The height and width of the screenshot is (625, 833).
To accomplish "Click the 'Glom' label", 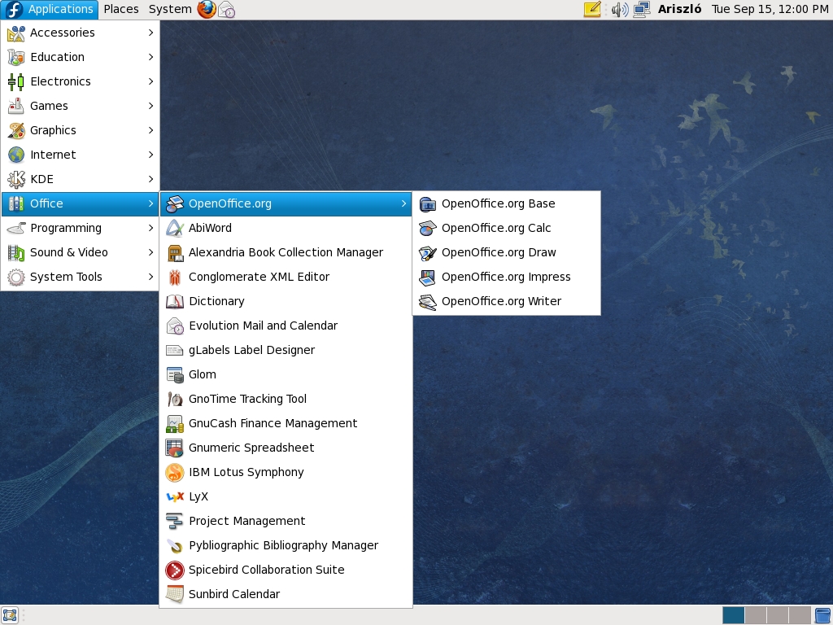I will (203, 374).
